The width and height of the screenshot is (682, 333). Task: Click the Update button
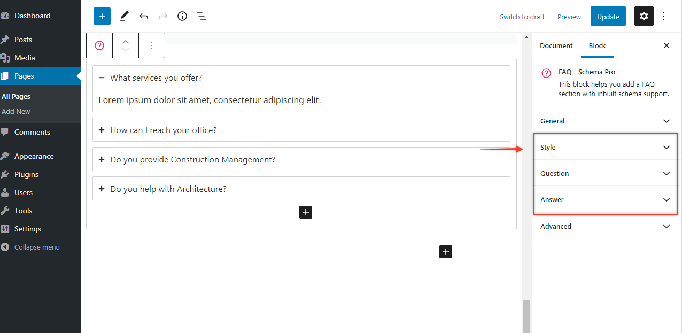(x=608, y=16)
